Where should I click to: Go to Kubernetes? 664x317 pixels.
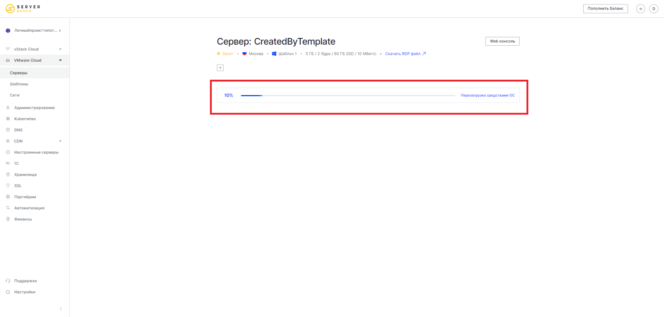click(x=25, y=119)
